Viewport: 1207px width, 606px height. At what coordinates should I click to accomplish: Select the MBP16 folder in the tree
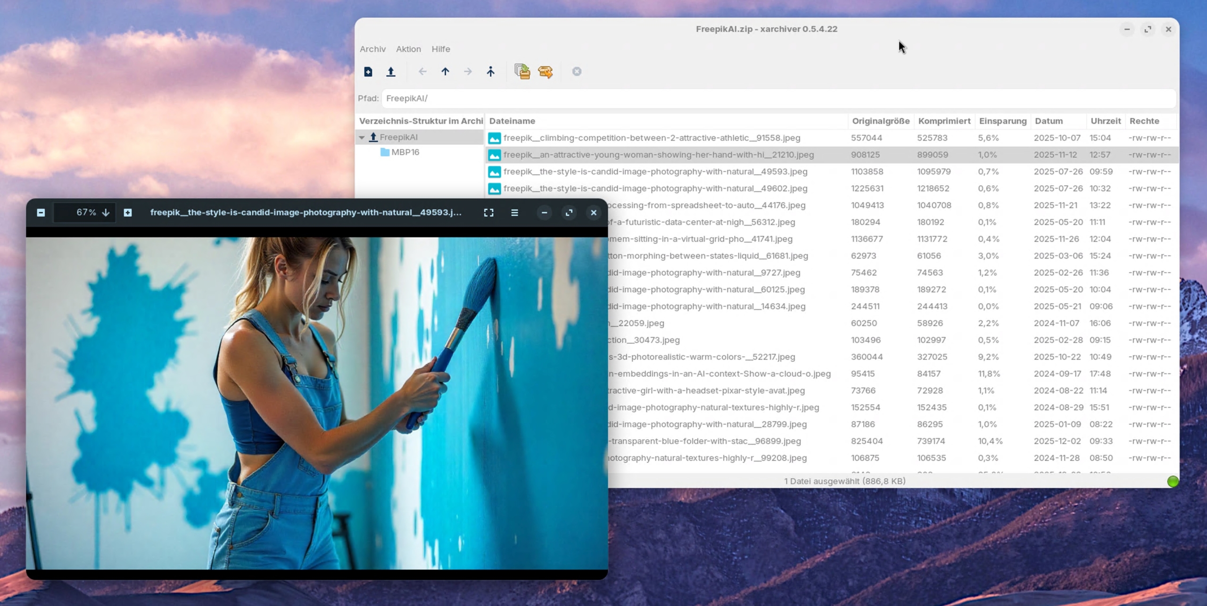point(405,152)
